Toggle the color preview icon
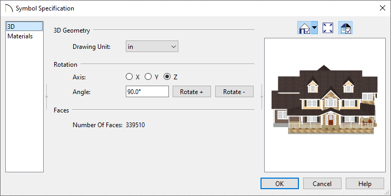Image resolution: width=391 pixels, height=196 pixels. coord(345,28)
